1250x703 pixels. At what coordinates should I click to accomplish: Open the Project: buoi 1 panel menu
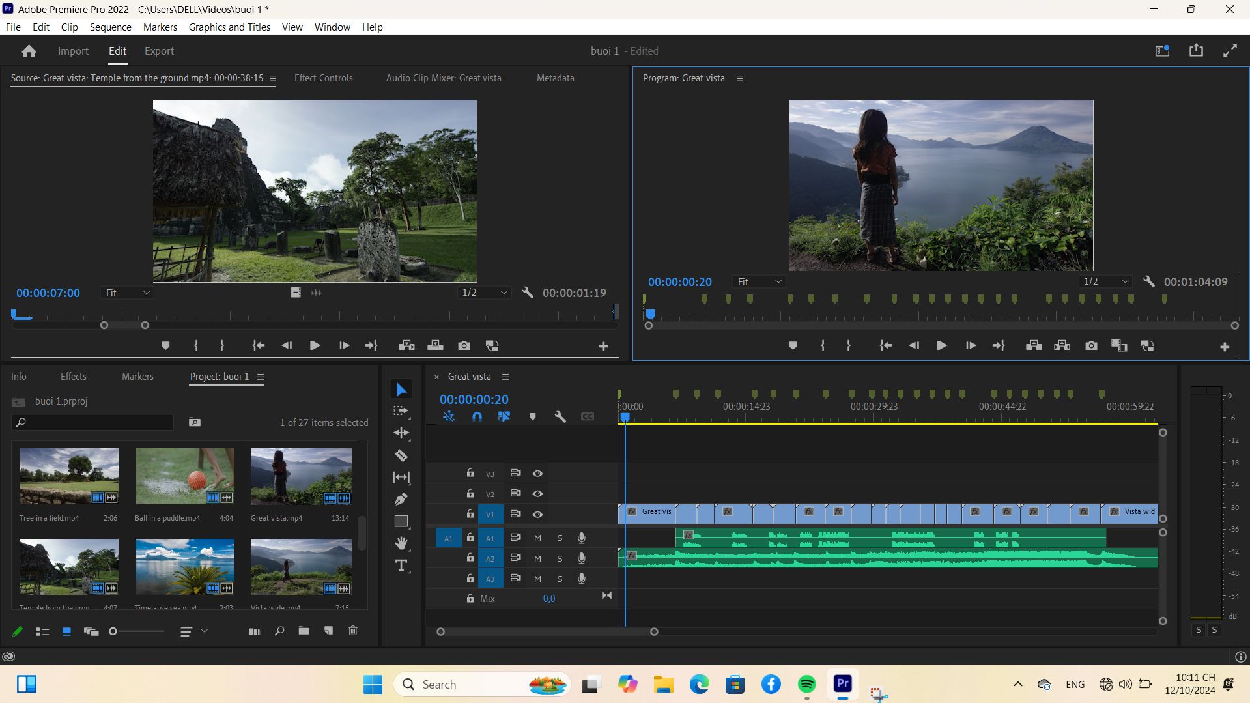261,377
